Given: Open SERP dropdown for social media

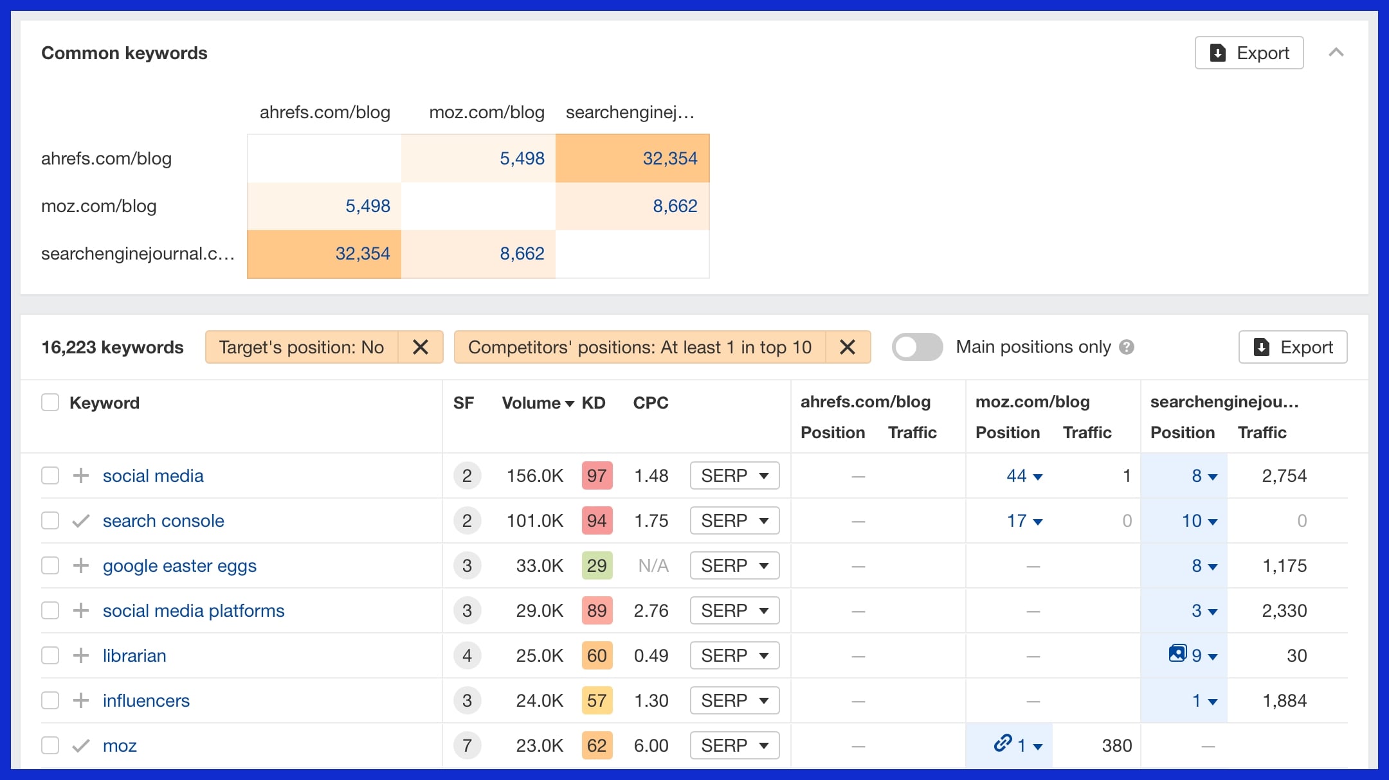Looking at the screenshot, I should coord(735,475).
